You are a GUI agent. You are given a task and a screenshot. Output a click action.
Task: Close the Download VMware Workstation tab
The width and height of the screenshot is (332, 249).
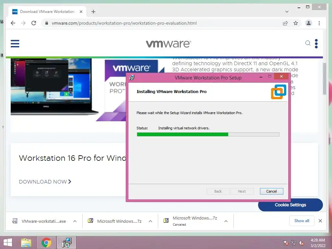coord(81,12)
